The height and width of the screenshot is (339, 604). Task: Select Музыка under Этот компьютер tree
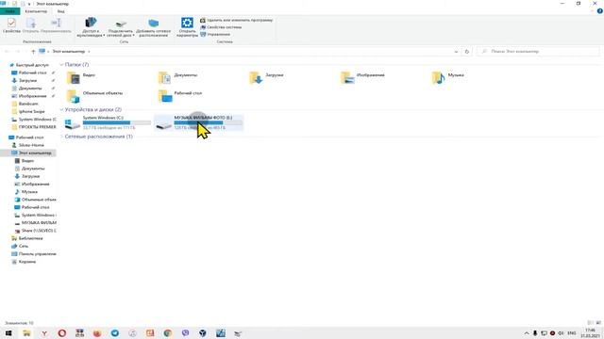click(29, 191)
